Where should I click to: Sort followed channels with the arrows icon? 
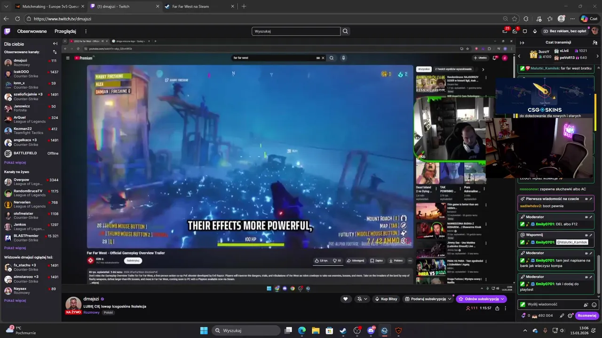[55, 52]
